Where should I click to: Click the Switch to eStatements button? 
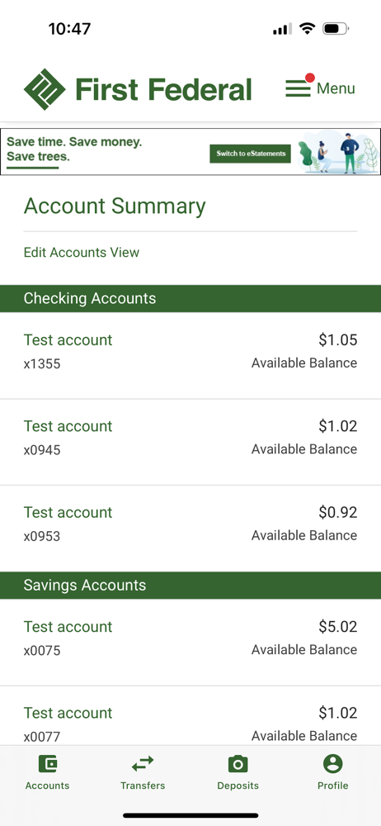click(x=251, y=154)
